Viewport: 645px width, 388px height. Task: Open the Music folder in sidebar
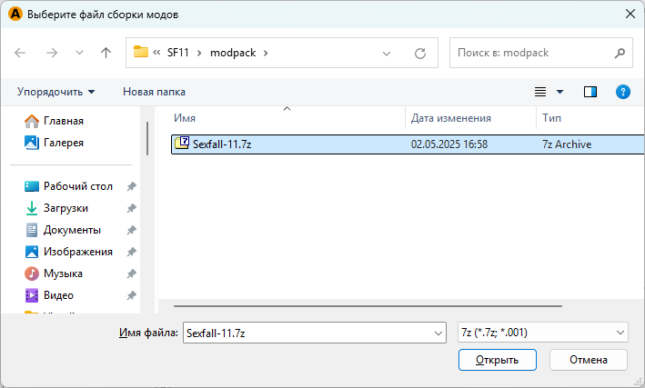[63, 274]
